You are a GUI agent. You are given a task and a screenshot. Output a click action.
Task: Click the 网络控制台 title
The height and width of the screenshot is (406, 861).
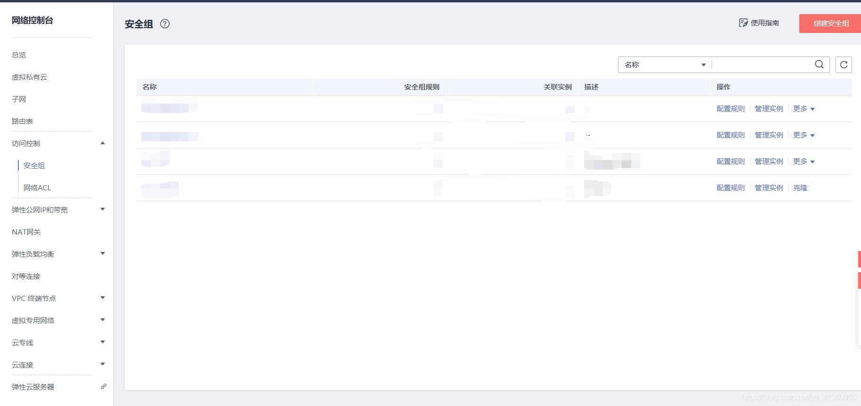click(32, 20)
